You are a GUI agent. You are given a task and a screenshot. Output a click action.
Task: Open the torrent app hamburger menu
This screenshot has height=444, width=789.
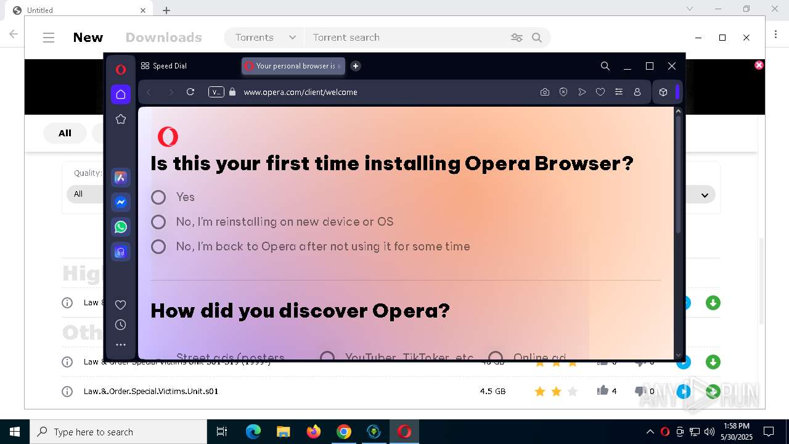coord(49,38)
